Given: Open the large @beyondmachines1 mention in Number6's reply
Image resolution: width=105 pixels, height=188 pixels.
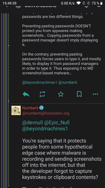Looking at the screenshot, I should (45, 129).
